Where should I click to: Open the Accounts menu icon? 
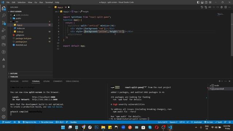click(x=4, y=110)
